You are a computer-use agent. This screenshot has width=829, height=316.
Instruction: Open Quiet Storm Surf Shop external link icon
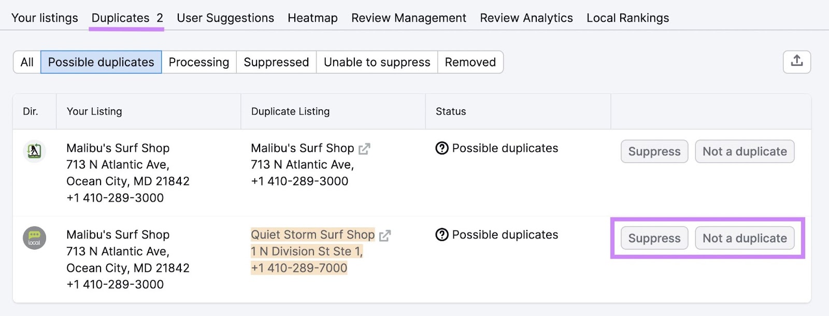tap(385, 236)
